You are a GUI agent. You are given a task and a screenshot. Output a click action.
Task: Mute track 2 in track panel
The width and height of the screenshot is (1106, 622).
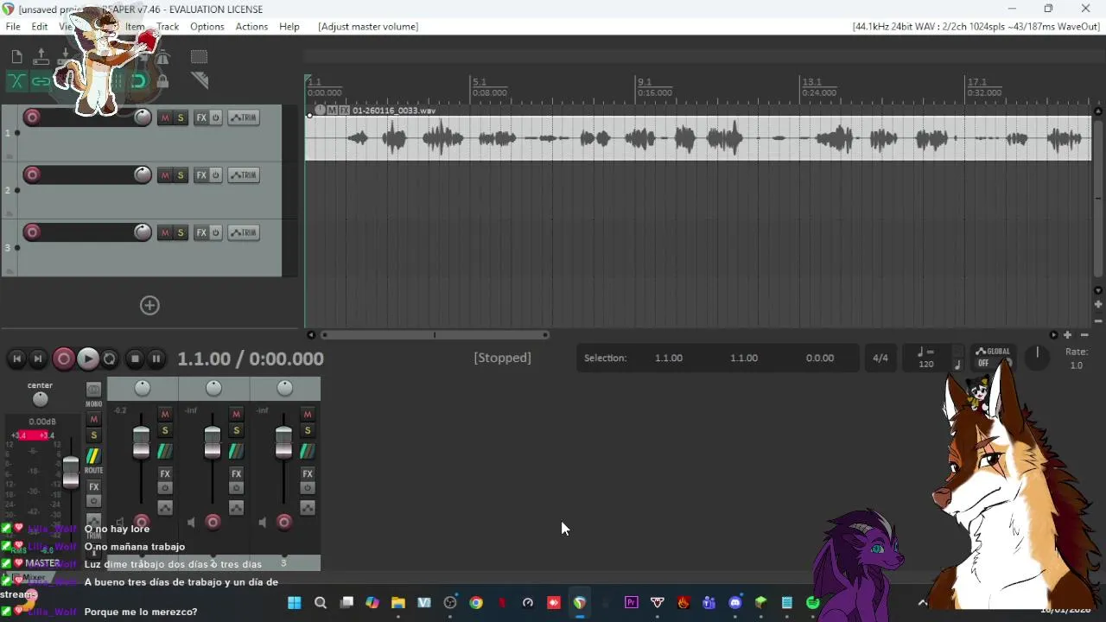pos(165,175)
